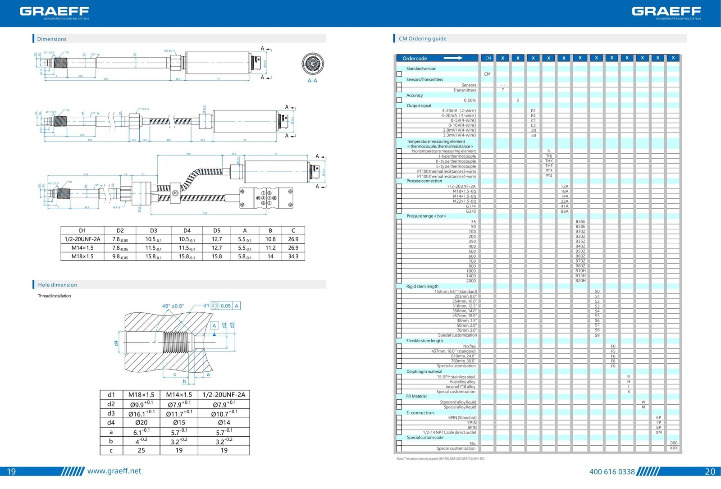Click the GRAEFF logo at top left
Image resolution: width=721 pixels, height=489 pixels.
pyautogui.click(x=54, y=12)
